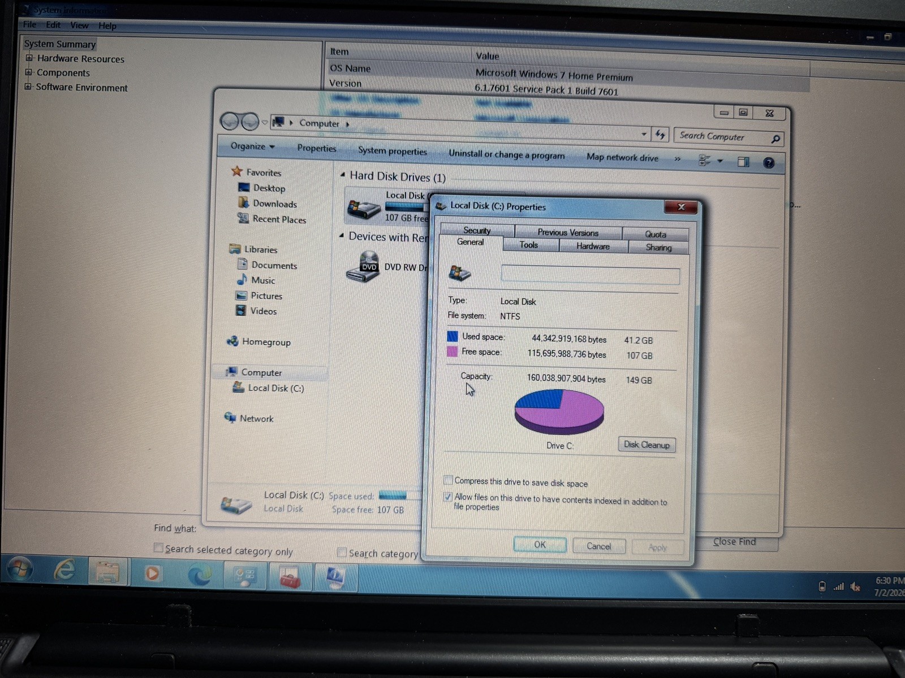Switch to the Hardware tab
905x678 pixels.
point(593,246)
